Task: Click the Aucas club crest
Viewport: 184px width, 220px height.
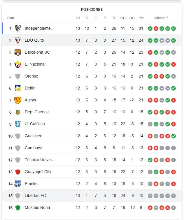Action: (18, 100)
